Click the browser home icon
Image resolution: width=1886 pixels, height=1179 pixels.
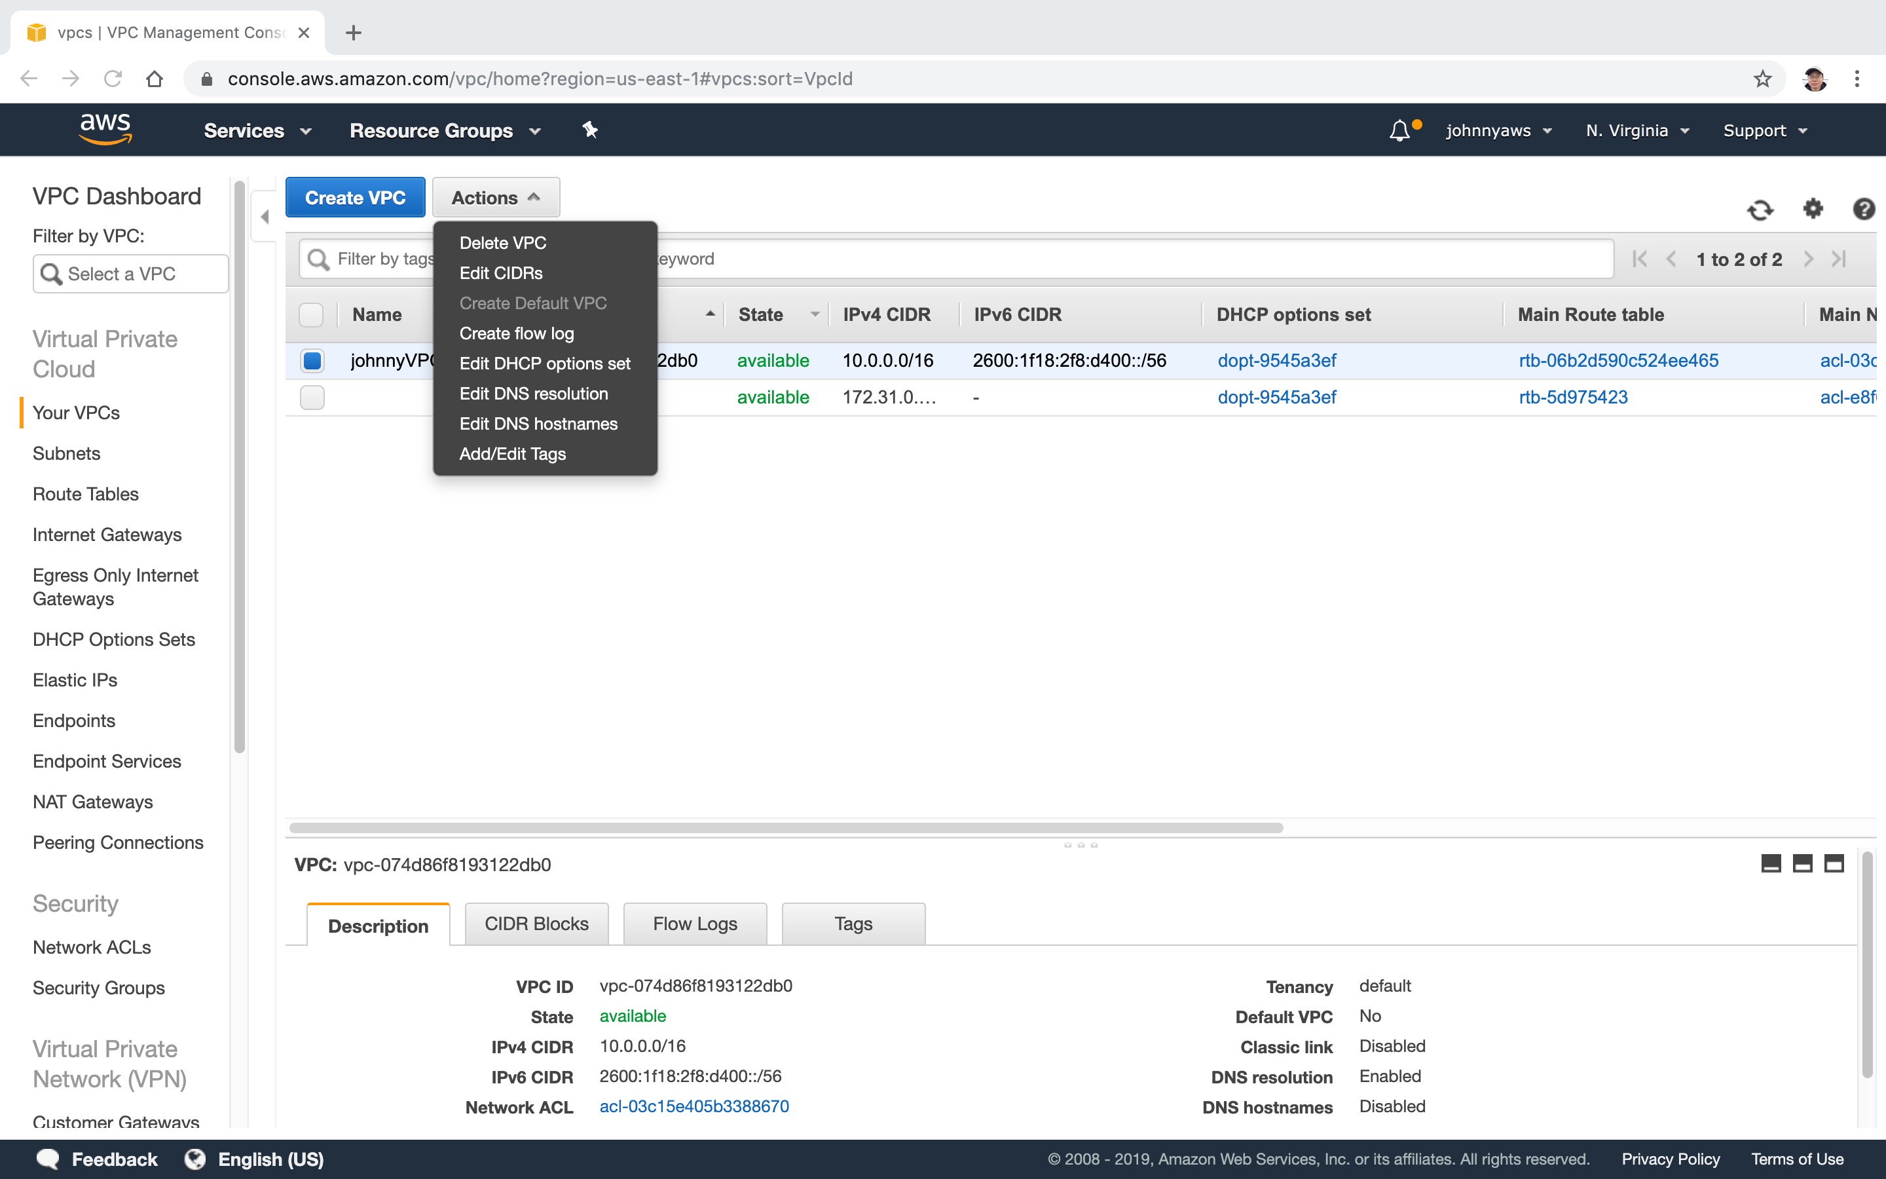(155, 79)
